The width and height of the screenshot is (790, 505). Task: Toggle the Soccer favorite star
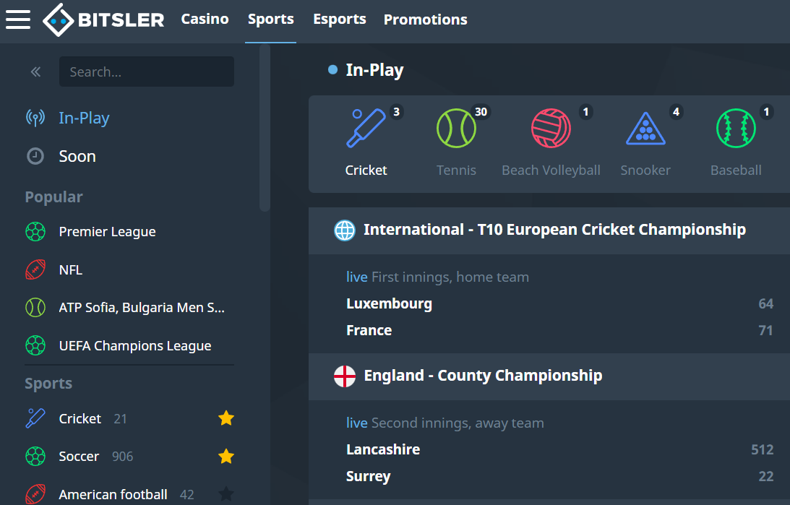point(226,457)
